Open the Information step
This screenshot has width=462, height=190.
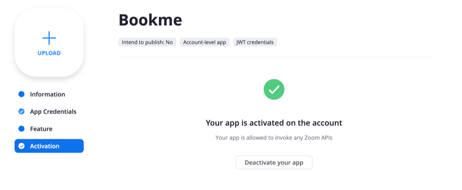47,94
